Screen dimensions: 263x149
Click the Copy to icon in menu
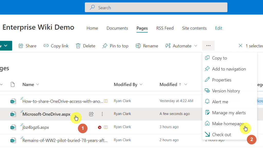[x=207, y=58]
